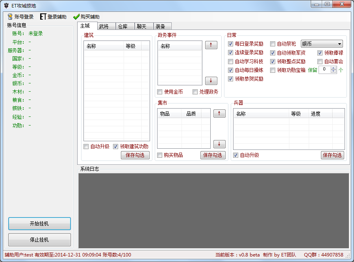The height and width of the screenshot is (262, 354).
Task: Click the 建筑 名称 column header
Action: [x=104, y=46]
